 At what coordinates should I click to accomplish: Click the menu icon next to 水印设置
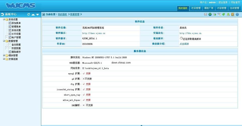(10, 34)
